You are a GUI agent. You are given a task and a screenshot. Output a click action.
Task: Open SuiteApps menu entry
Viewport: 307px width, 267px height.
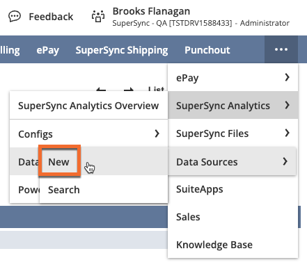[233, 189]
